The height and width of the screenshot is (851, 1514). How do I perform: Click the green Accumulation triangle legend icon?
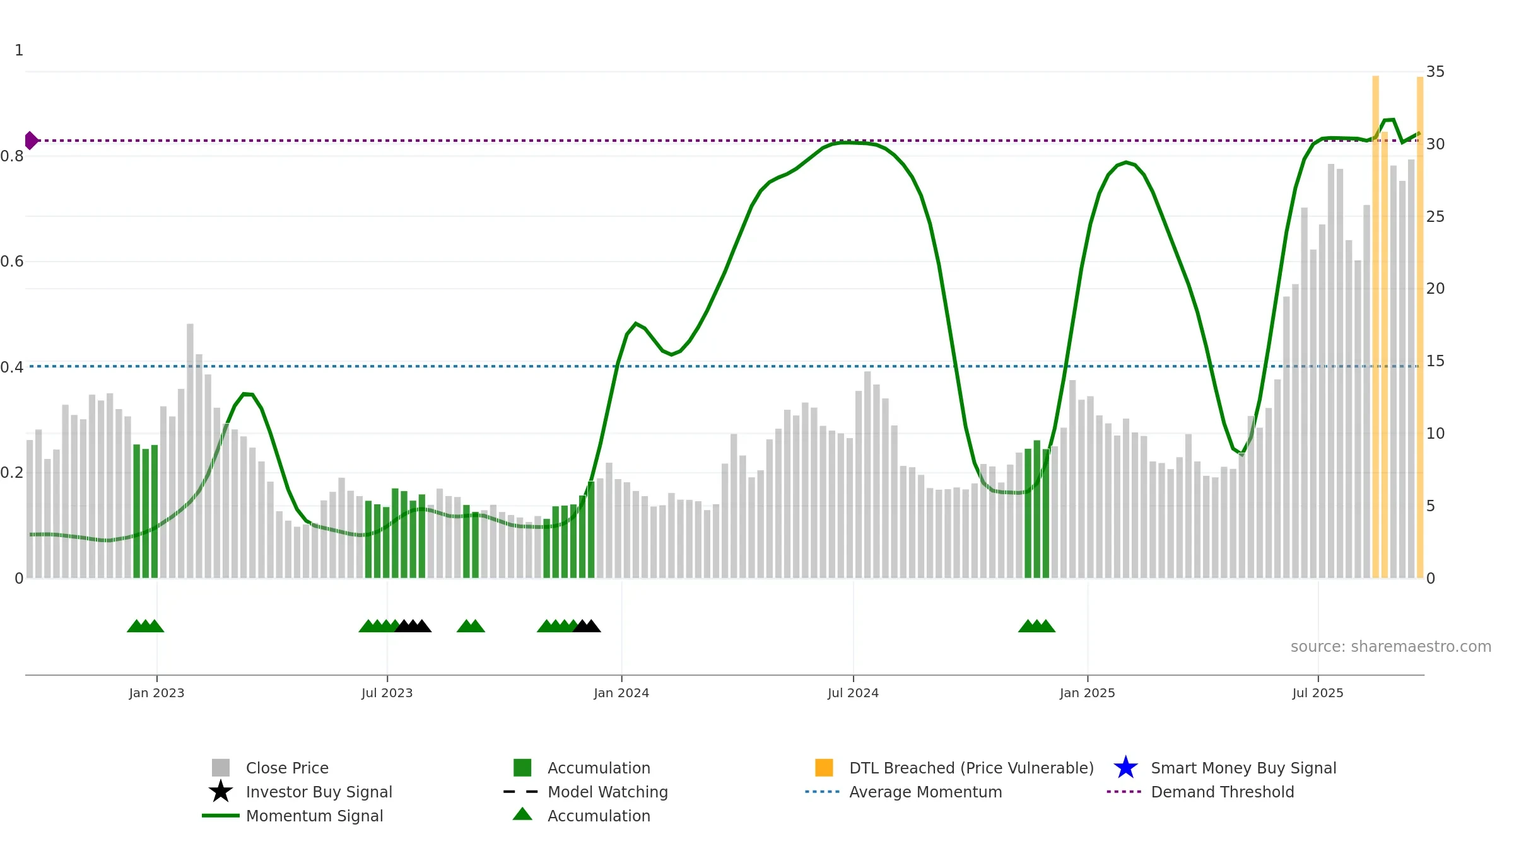coord(522,814)
